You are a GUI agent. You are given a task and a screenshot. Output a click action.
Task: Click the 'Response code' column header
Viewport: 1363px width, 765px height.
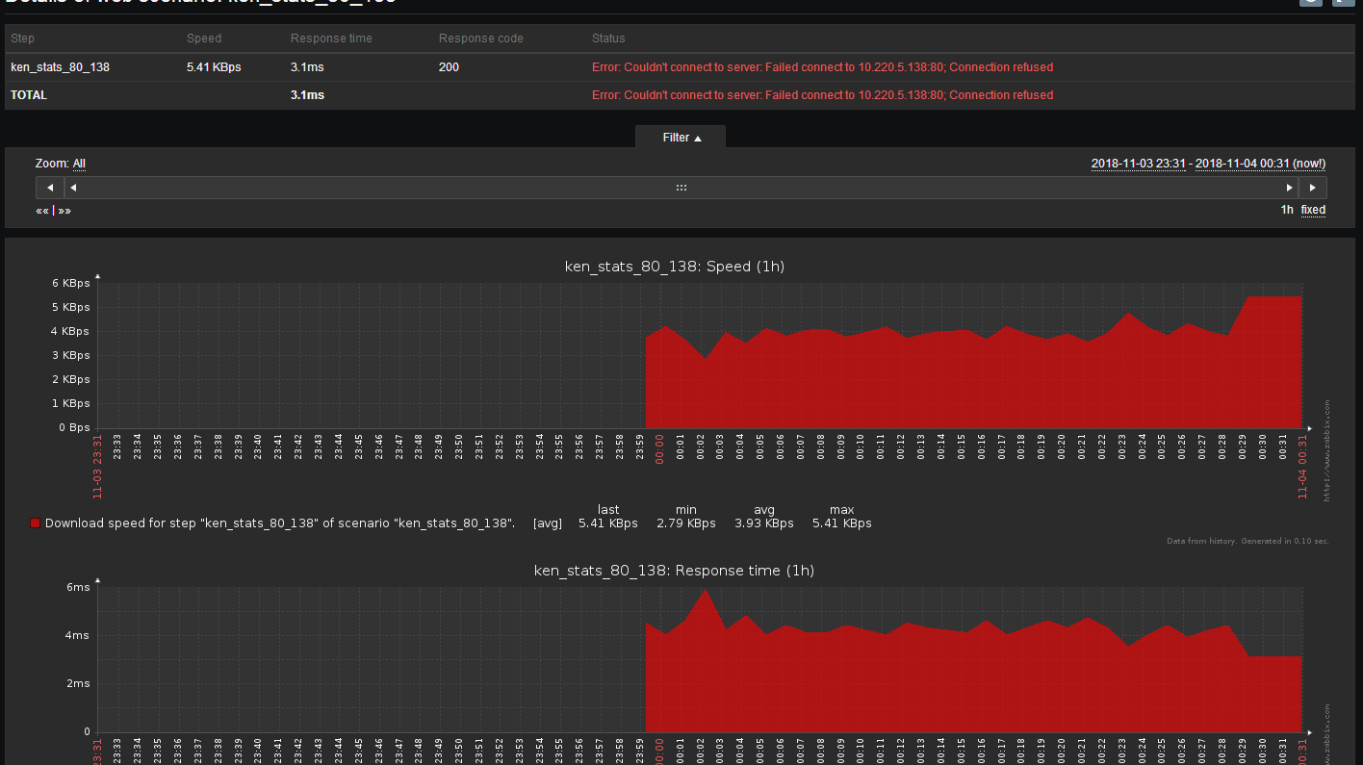tap(481, 38)
